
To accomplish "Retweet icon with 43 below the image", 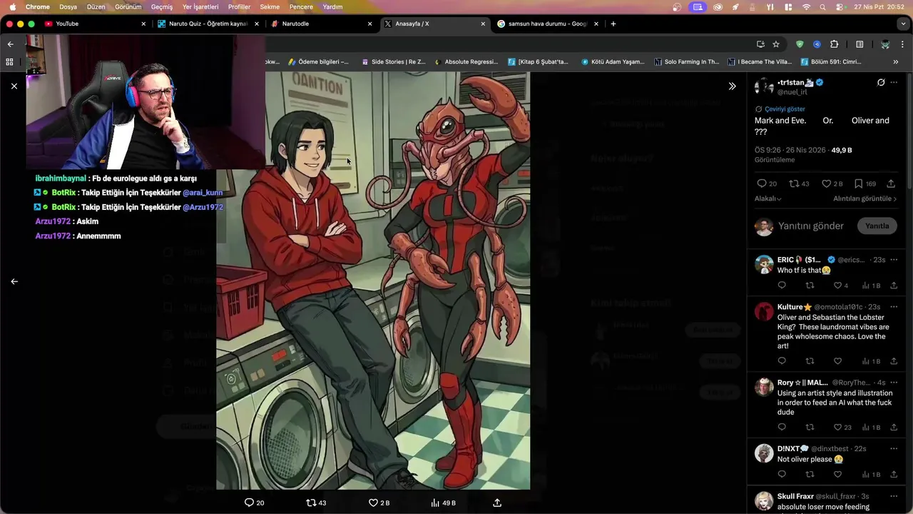I will 316,503.
